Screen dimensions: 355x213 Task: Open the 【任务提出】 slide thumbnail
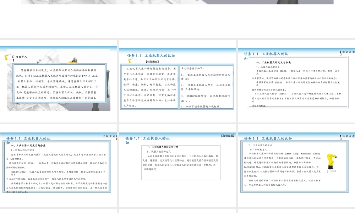177,81
